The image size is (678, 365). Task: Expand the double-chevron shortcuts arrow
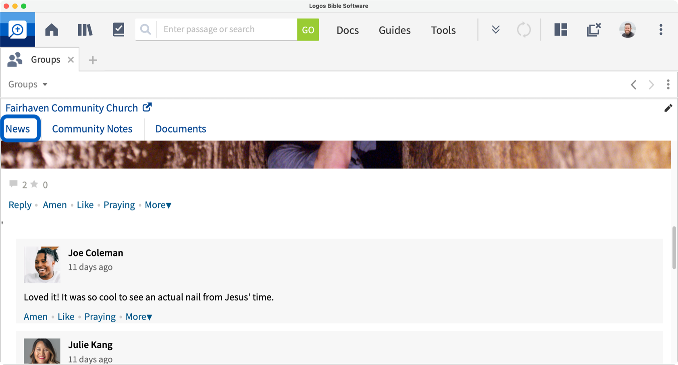[496, 29]
